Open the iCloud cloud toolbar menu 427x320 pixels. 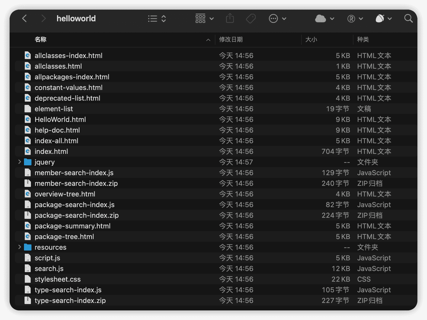tap(324, 19)
